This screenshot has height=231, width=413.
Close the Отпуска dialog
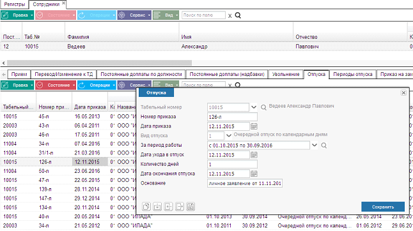pos(403,93)
